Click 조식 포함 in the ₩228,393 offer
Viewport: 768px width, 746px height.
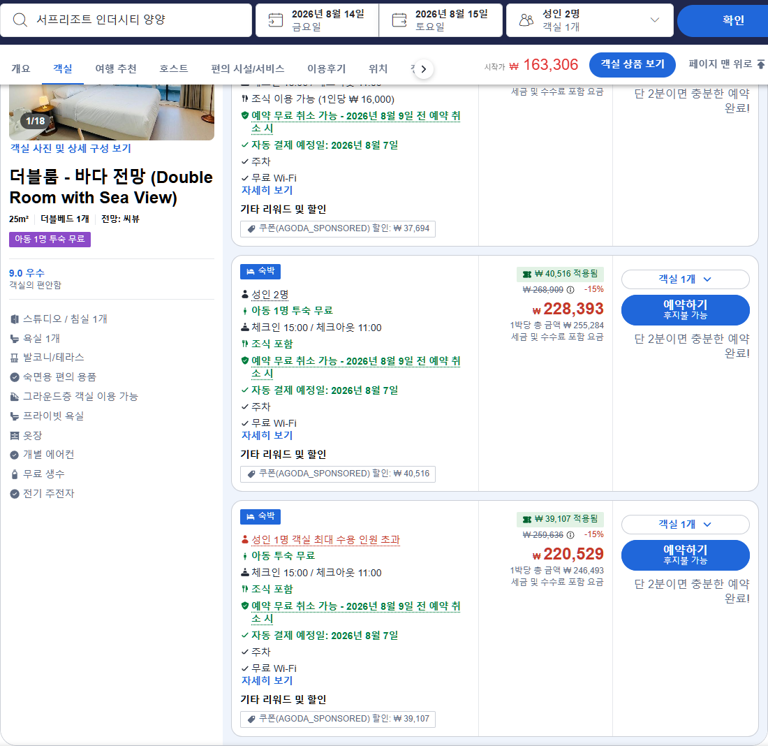click(x=272, y=344)
